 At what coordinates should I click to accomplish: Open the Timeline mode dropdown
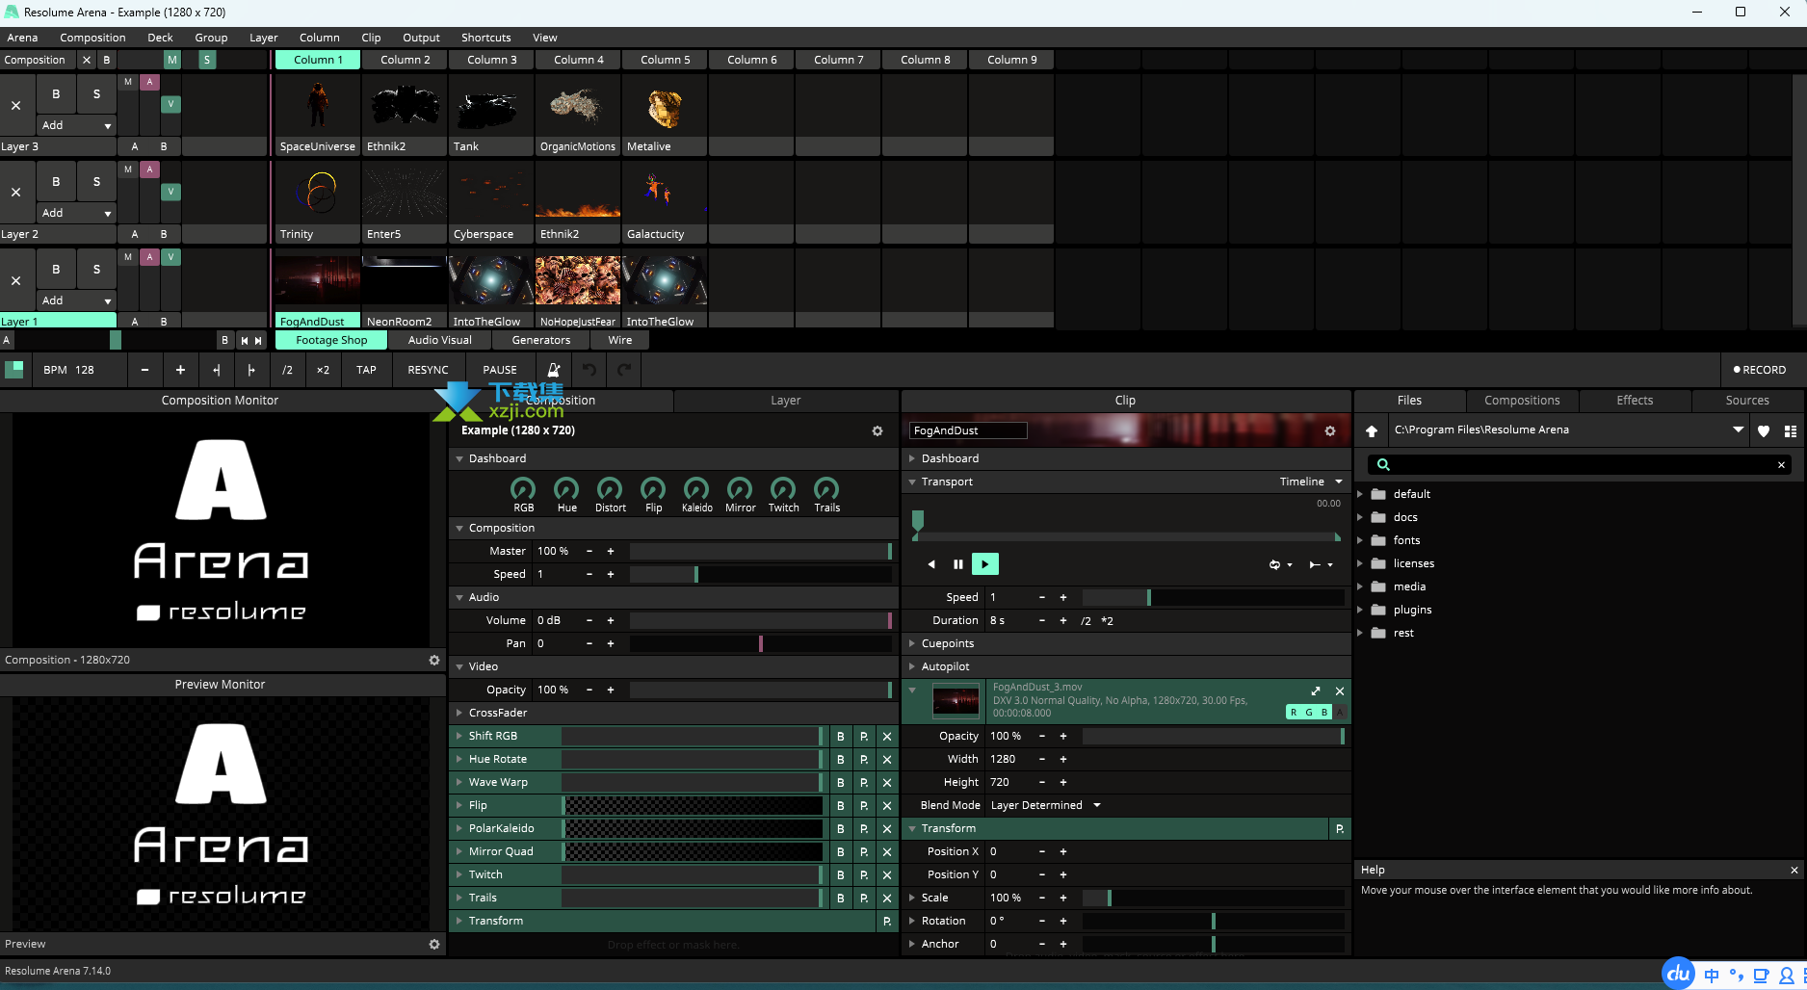pyautogui.click(x=1311, y=482)
